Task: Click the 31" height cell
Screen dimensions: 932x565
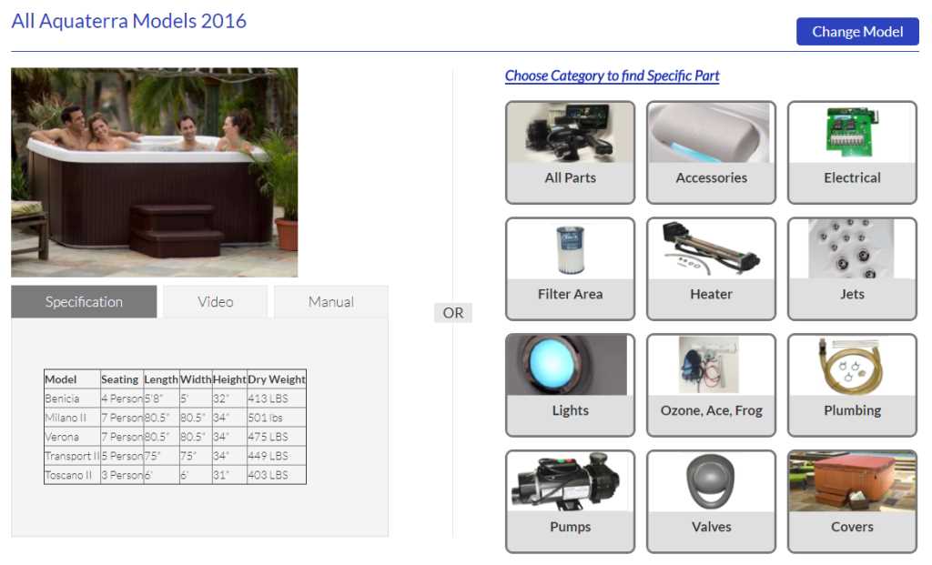Action: 229,475
